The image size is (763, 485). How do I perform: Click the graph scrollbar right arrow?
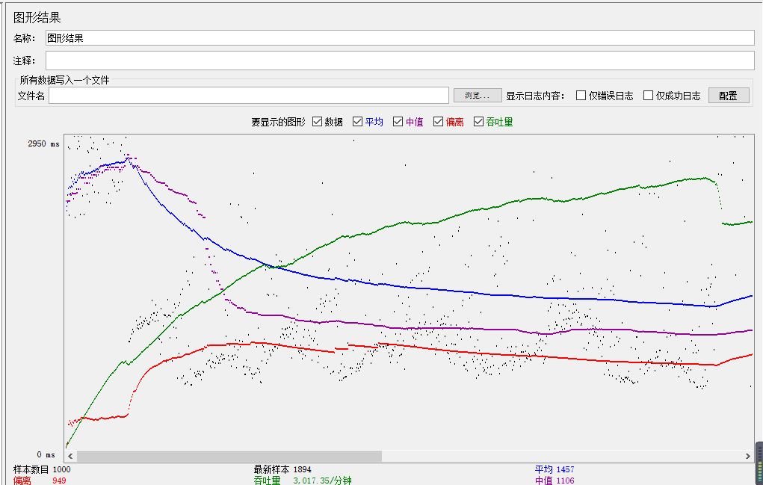tap(748, 457)
